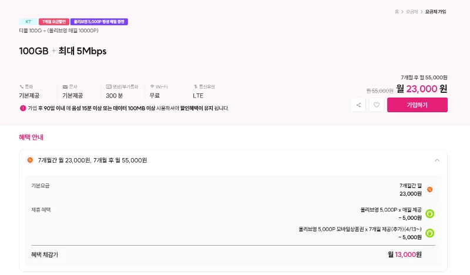Click the 기본요금 label
The image size is (470, 275).
(x=41, y=186)
